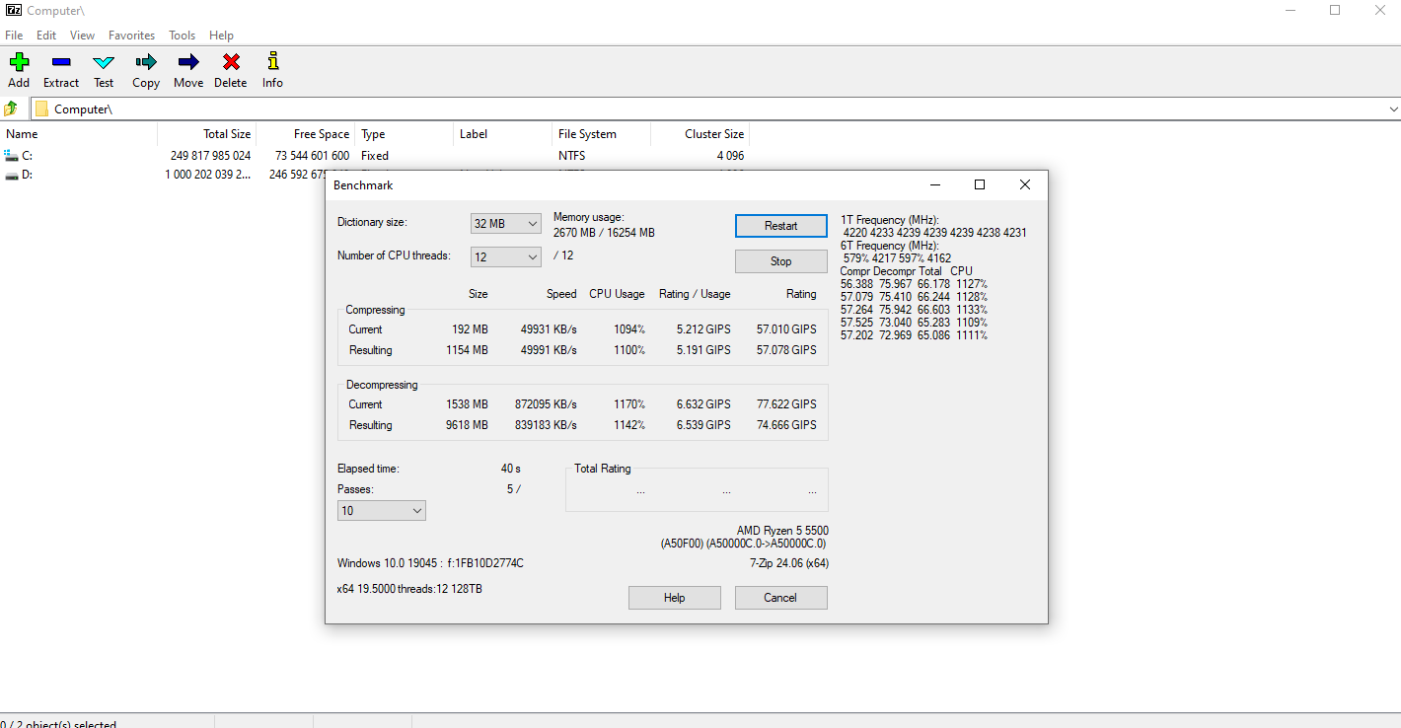This screenshot has width=1401, height=728.
Task: Click free space 73 544 601 600
Action: tap(312, 156)
